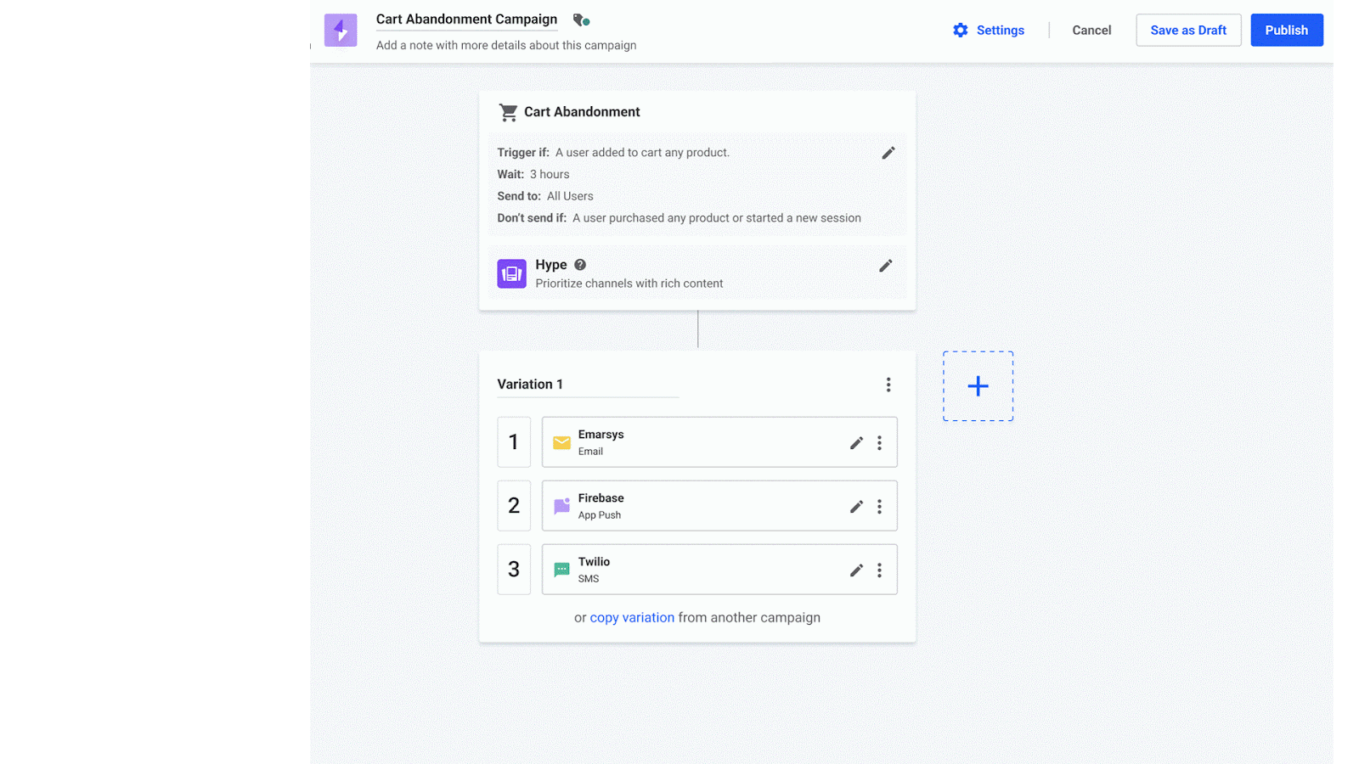
Task: Open the Twilio row three-dot menu
Action: (880, 570)
